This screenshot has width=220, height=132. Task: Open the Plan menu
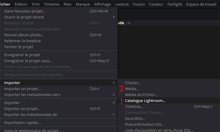67,4
